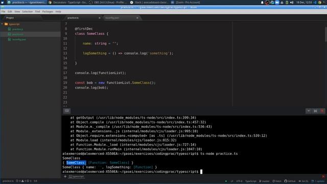Viewport: 327px width, 184px height.
Task: Switch to Chrome Decorators TypeScript taskbar window
Action: (68, 3)
